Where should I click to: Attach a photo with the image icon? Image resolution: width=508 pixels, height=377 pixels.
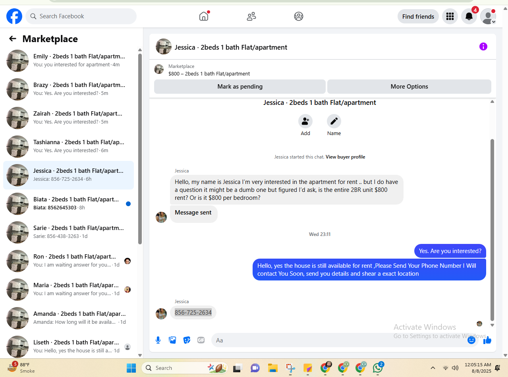pos(172,340)
